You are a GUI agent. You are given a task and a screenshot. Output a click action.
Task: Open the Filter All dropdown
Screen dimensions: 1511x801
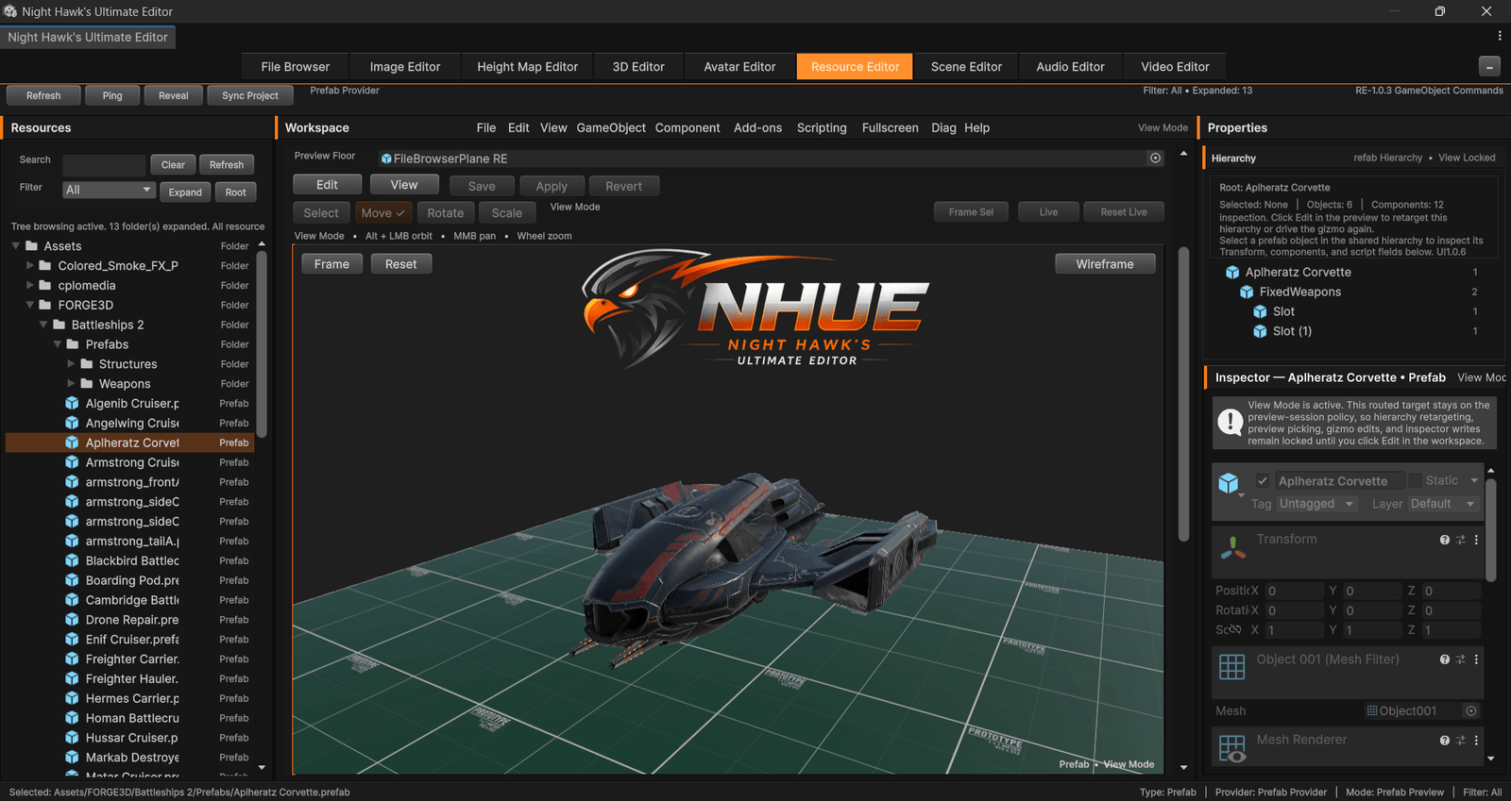pyautogui.click(x=109, y=190)
